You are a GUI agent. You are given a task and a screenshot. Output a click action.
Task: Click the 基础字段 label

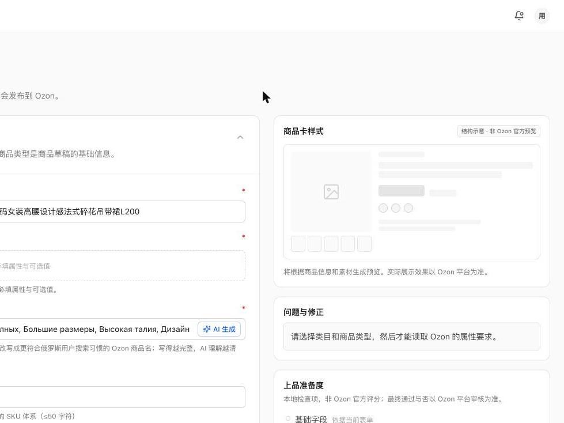[x=311, y=420]
